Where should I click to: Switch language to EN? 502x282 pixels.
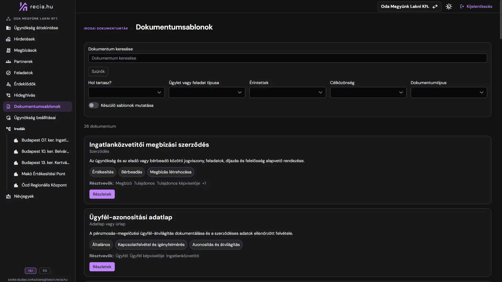pos(45,271)
